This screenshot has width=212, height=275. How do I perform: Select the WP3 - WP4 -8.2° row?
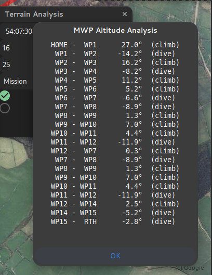coord(115,71)
